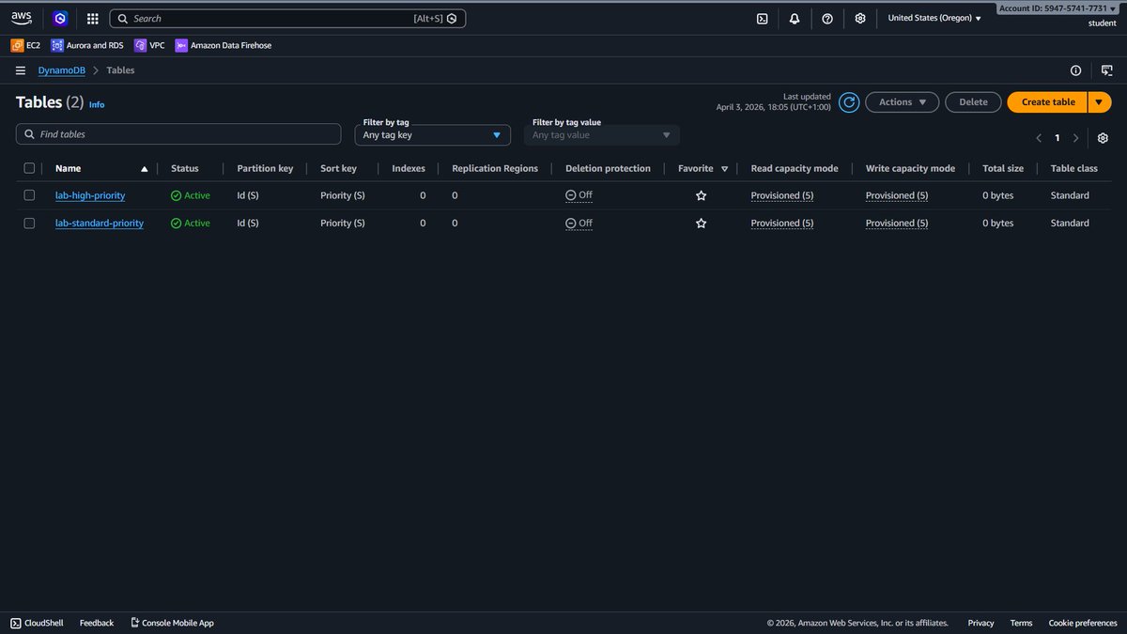The height and width of the screenshot is (634, 1127).
Task: Expand the Actions dropdown
Action: pos(902,102)
